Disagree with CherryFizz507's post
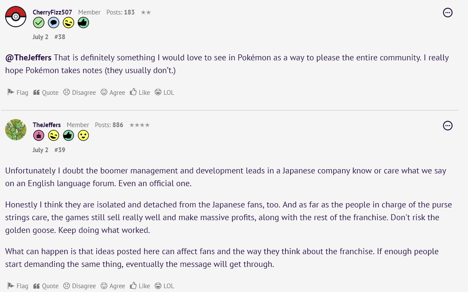This screenshot has width=468, height=292. (80, 93)
